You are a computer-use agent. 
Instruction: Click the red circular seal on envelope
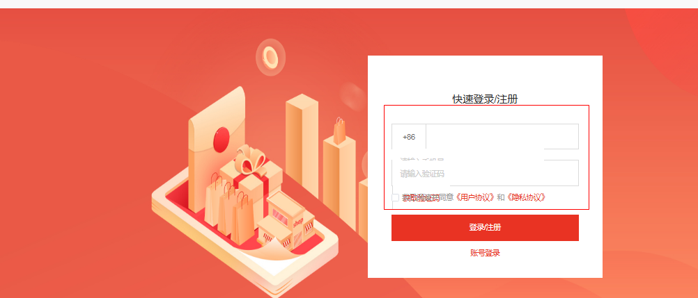(222, 139)
